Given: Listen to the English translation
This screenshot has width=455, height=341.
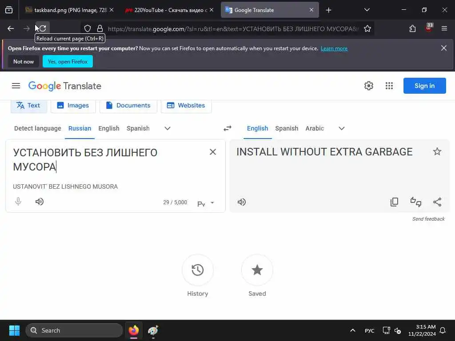Looking at the screenshot, I should (241, 202).
